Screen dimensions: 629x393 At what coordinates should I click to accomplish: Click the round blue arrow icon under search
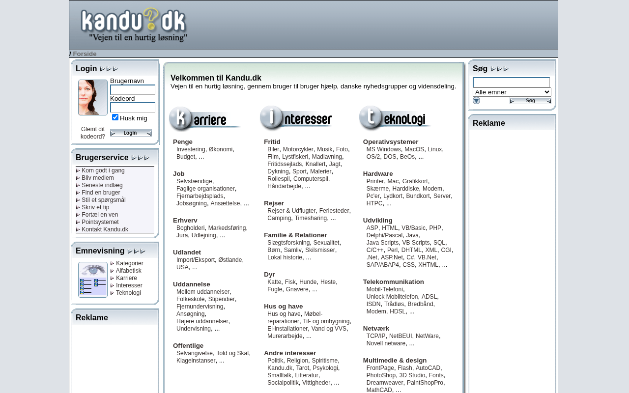point(476,101)
